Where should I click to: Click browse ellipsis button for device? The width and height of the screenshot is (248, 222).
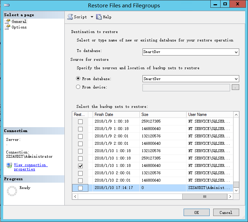(235, 87)
